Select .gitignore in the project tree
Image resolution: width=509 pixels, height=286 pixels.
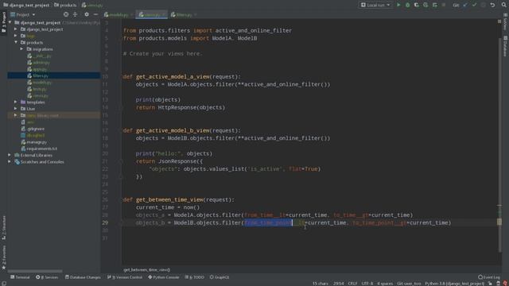(36, 129)
